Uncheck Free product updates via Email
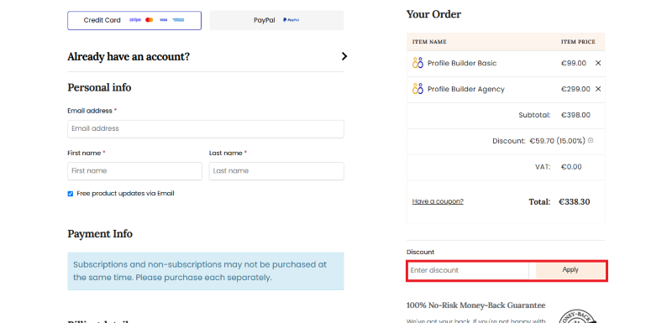Image resolution: width=672 pixels, height=323 pixels. (x=71, y=194)
